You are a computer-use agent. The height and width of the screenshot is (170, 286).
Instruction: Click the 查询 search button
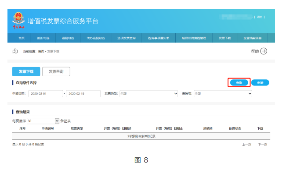[239, 83]
